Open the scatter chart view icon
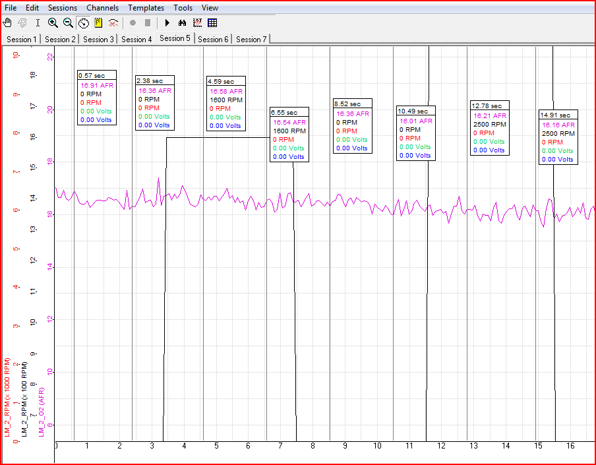 [x=197, y=23]
